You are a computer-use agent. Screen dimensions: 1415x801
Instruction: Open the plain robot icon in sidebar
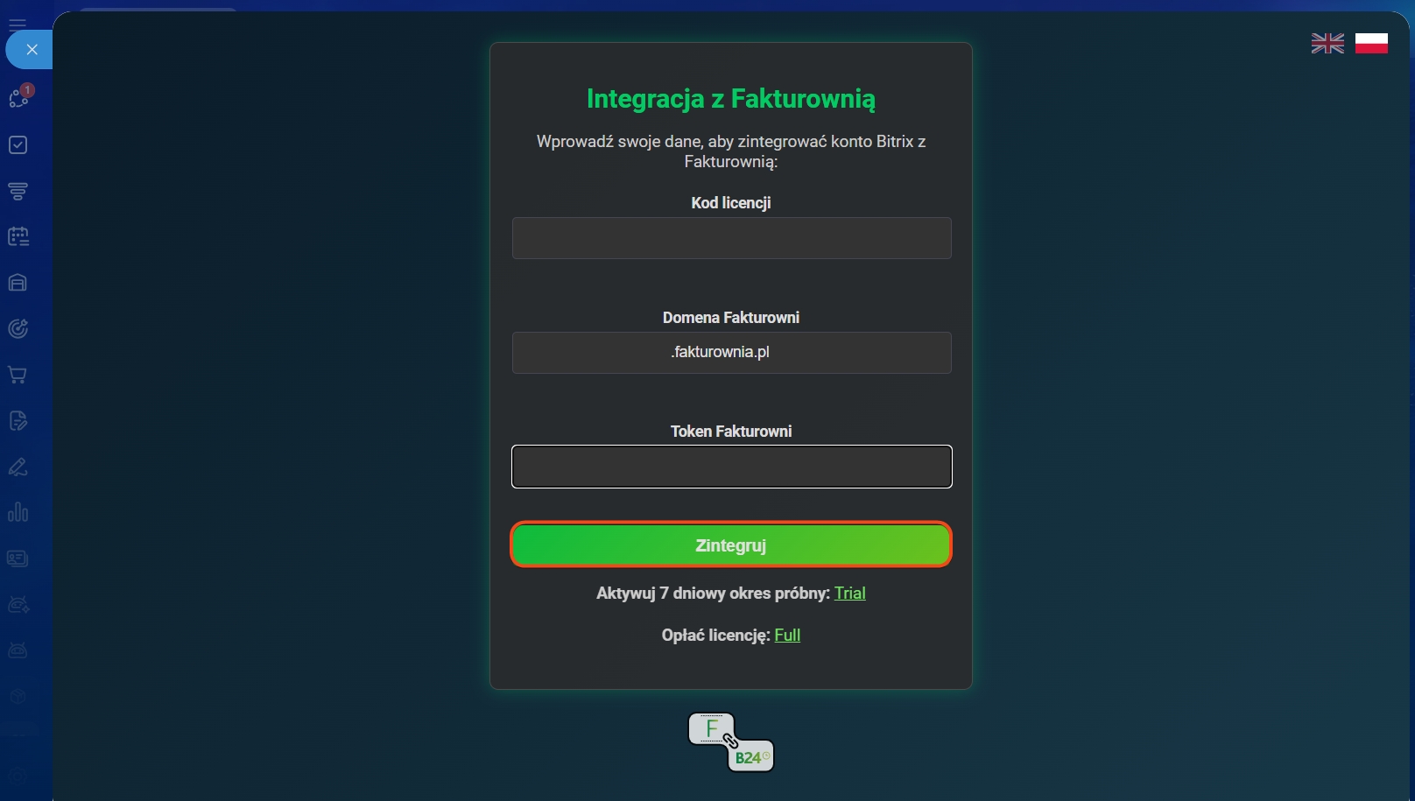click(x=18, y=650)
